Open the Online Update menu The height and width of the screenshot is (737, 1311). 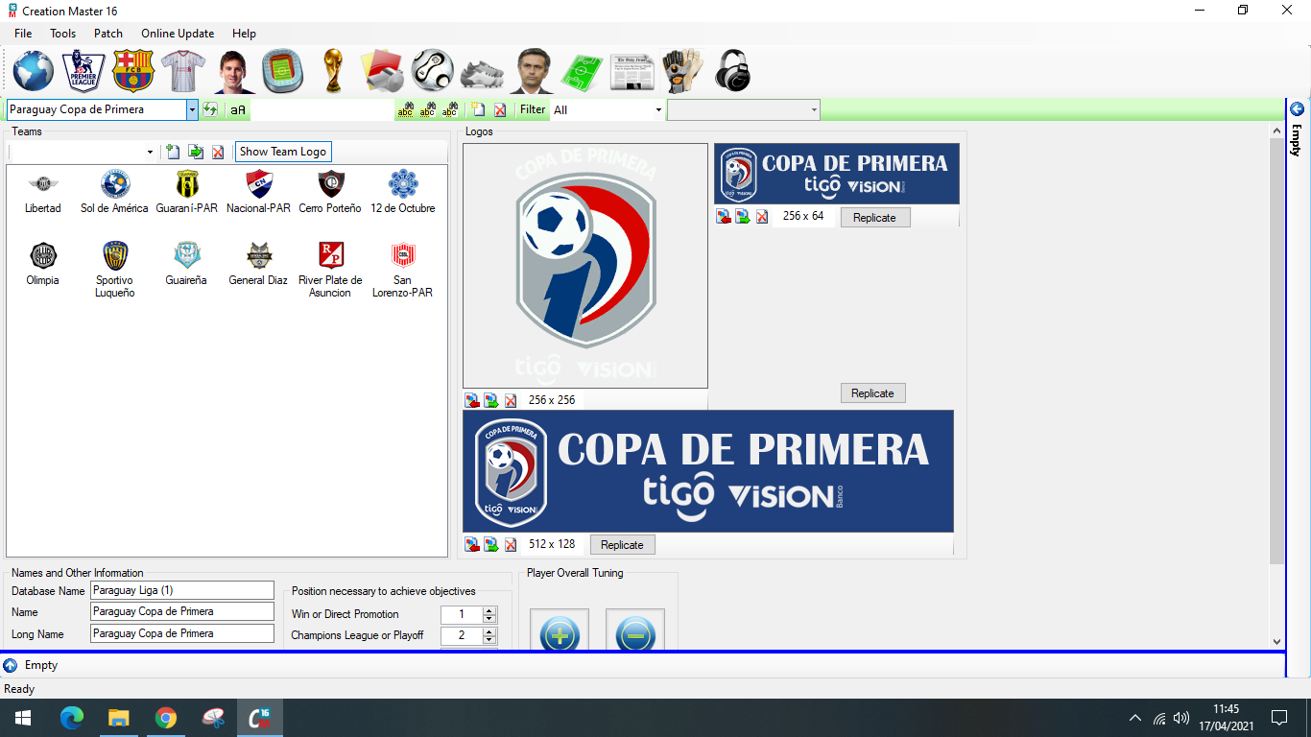178,34
